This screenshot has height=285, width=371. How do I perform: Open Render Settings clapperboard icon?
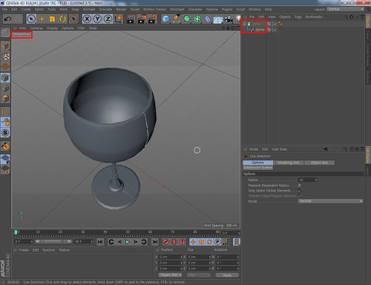[x=152, y=19]
